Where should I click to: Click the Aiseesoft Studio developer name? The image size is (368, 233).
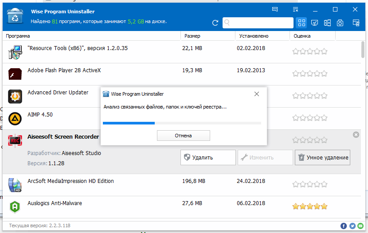81,153
